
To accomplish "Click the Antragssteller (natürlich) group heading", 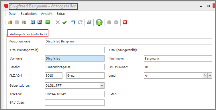I will point(28,34).
